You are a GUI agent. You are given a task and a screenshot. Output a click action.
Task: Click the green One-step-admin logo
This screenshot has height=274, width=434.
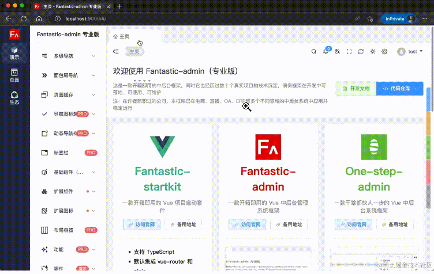coord(374,147)
